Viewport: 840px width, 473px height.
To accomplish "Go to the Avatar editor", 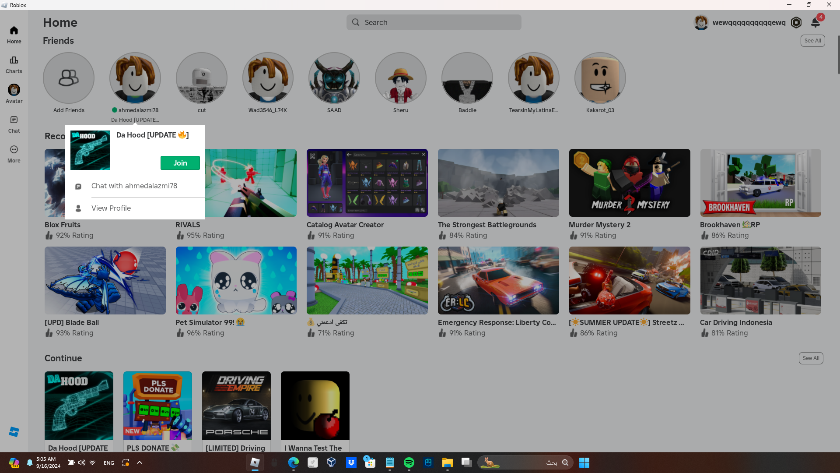I will click(14, 94).
